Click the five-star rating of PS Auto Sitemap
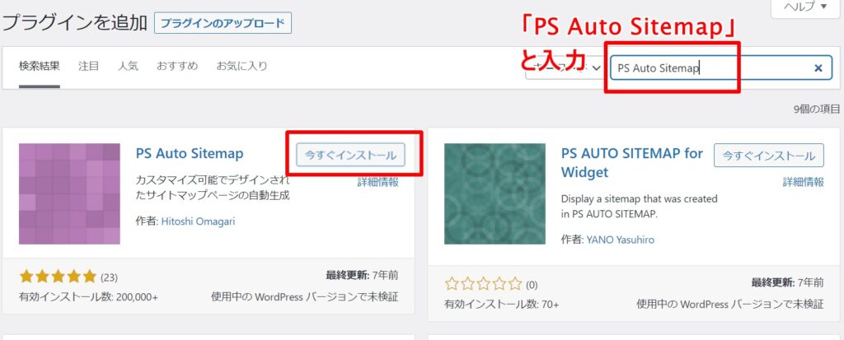This screenshot has width=844, height=340. pyautogui.click(x=58, y=277)
